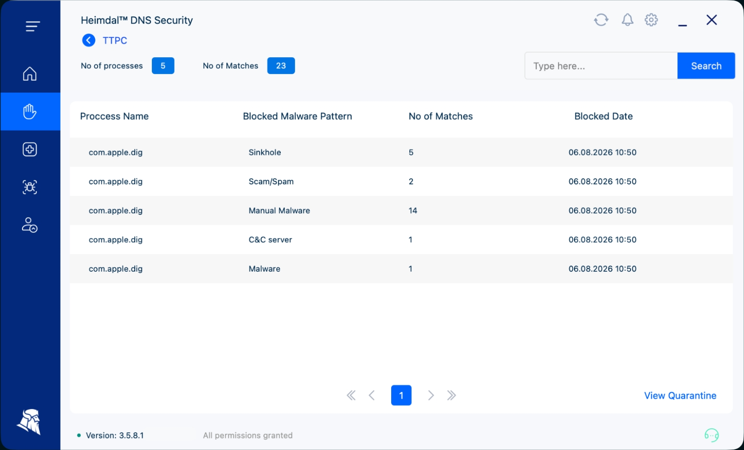744x450 pixels.
Task: Click the Search button
Action: pos(706,66)
